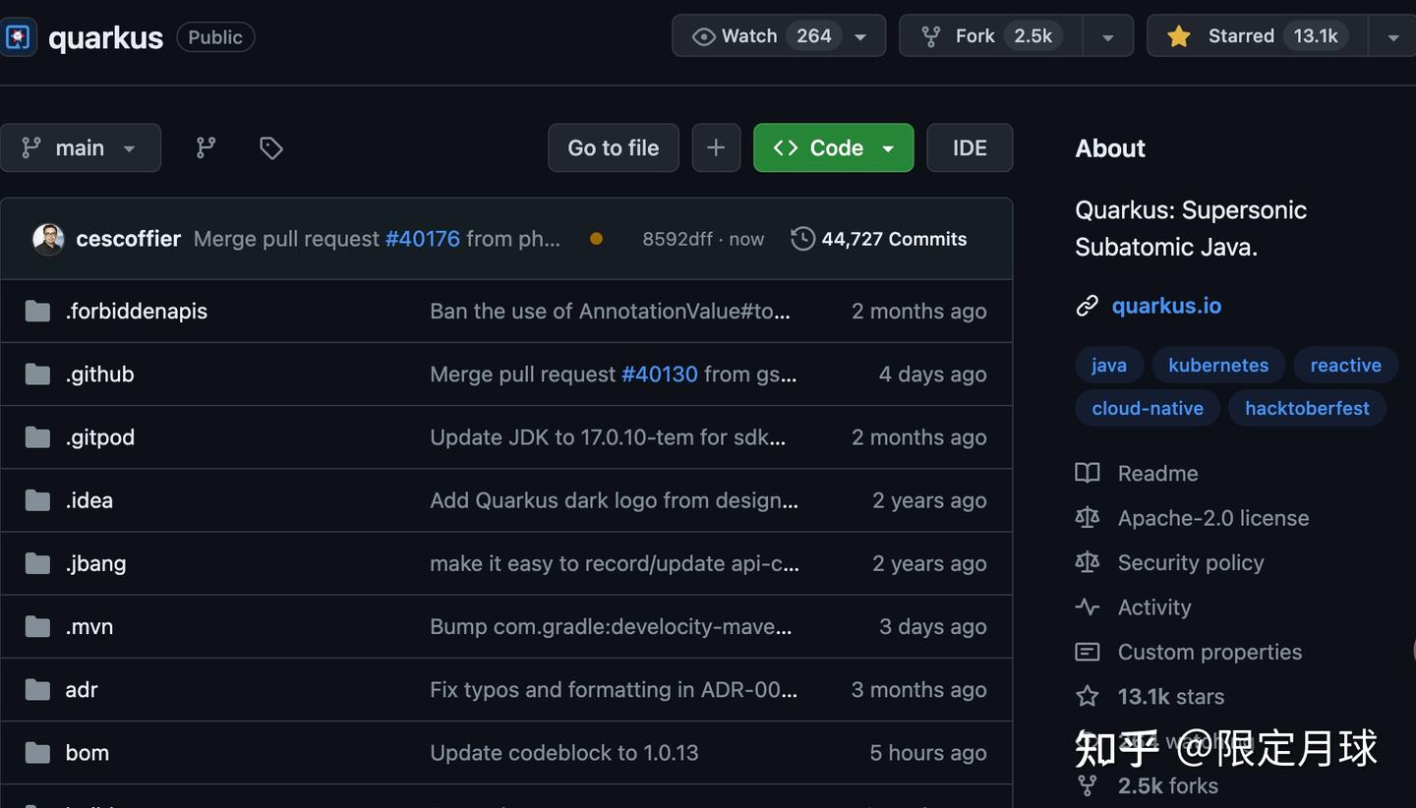Click the .gitpod folder icon
The height and width of the screenshot is (808, 1416).
pyautogui.click(x=37, y=437)
